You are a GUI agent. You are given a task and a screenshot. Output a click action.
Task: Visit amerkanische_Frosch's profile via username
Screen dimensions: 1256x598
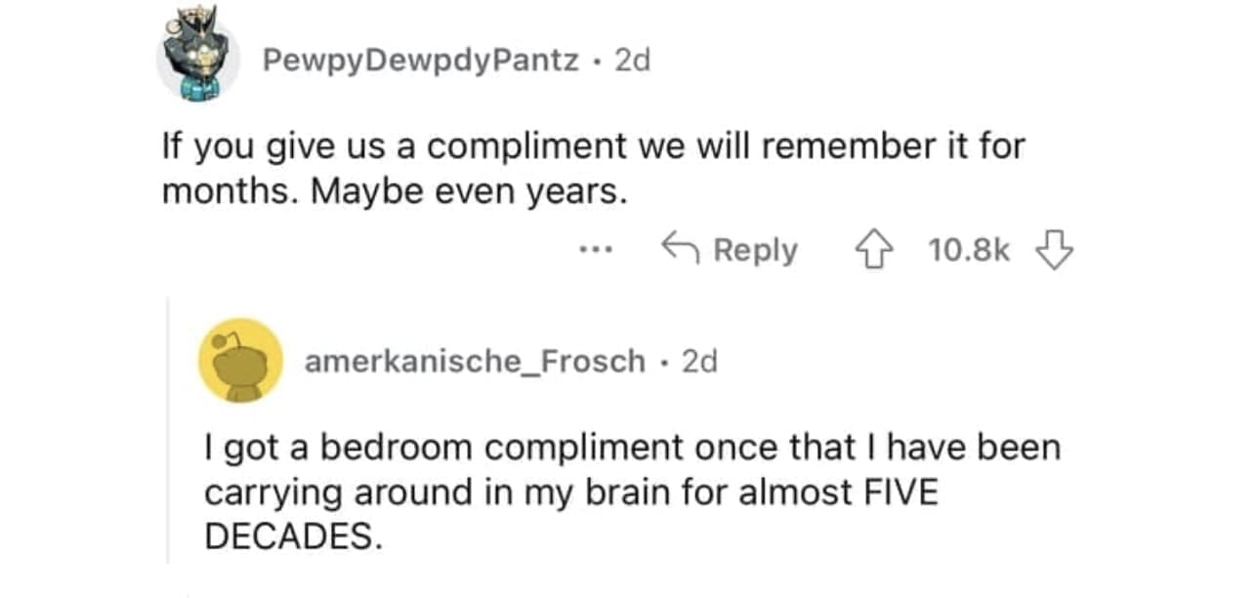(x=475, y=362)
